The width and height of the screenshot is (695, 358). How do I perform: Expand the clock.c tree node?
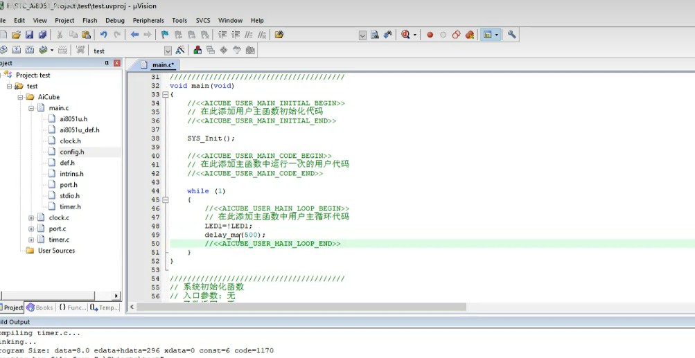[31, 217]
